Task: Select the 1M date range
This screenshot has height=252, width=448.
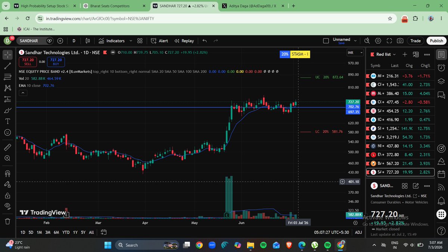Action: [x=39, y=232]
